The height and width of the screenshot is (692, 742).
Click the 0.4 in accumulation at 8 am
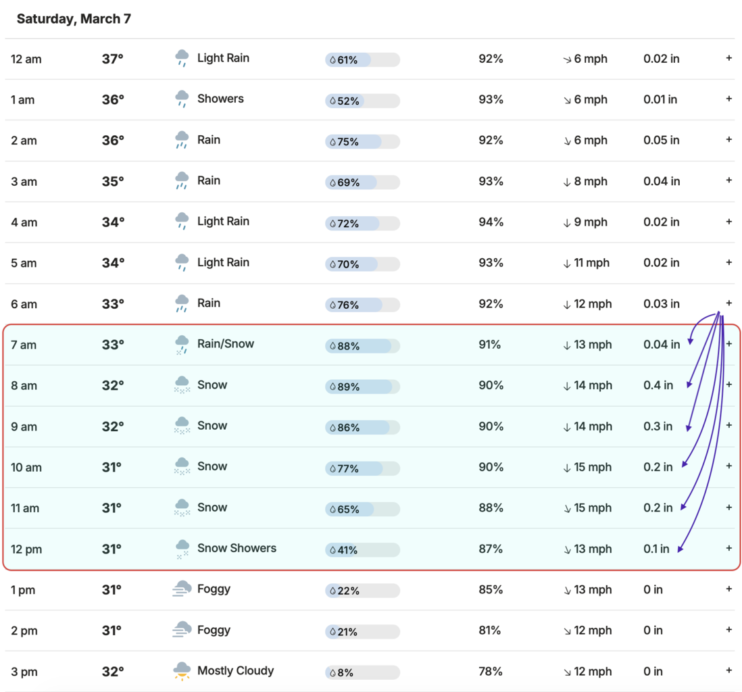658,385
